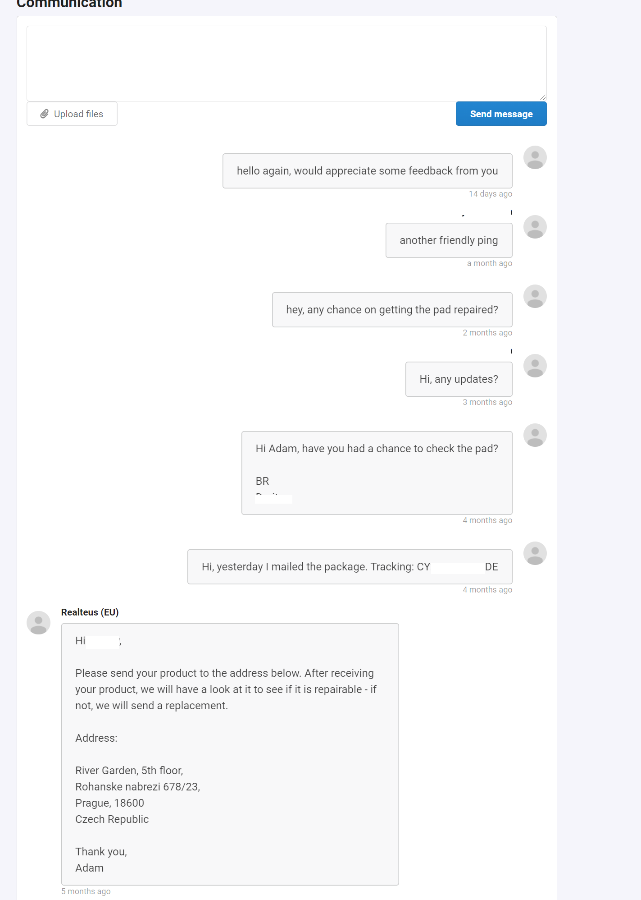Click the 'Hi, any updates?' message bubble
The image size is (641, 900).
pyautogui.click(x=459, y=379)
